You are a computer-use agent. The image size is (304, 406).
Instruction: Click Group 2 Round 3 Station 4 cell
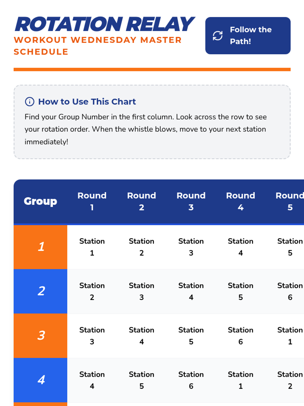point(191,291)
